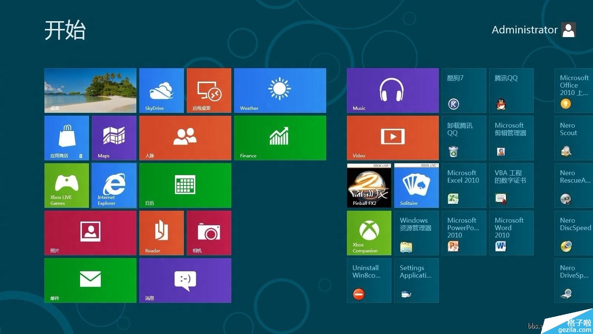Viewport: 593px width, 334px height.
Task: Launch Xbox LIVE Games tile
Action: click(x=67, y=186)
